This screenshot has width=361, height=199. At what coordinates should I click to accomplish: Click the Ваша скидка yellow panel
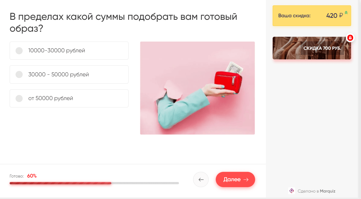click(x=312, y=16)
